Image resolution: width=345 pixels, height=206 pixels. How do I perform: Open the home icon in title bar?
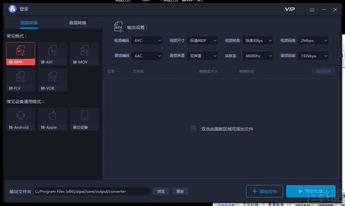tap(312, 10)
